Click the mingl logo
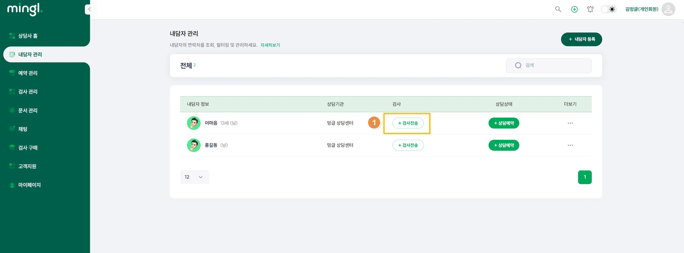This screenshot has height=253, width=684. pos(25,9)
